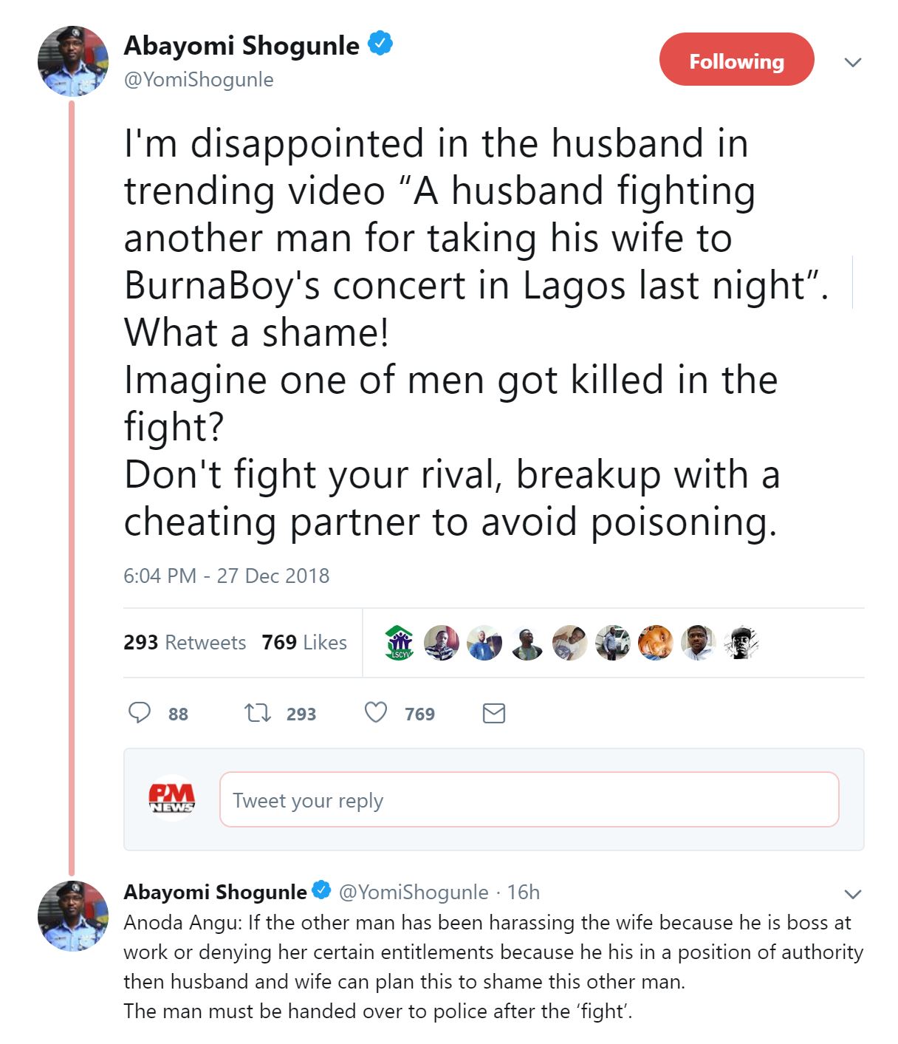The height and width of the screenshot is (1044, 898).
Task: Toggle the red Following button
Action: [x=736, y=59]
